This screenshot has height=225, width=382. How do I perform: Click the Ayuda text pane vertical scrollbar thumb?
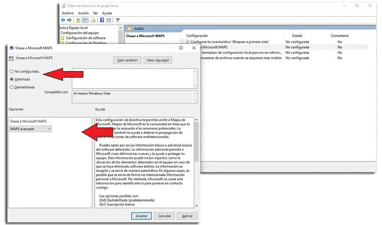196,142
